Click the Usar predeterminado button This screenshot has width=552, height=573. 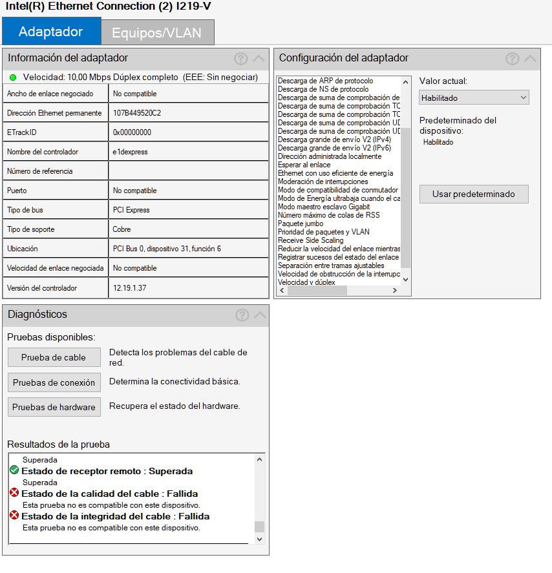coord(474,194)
